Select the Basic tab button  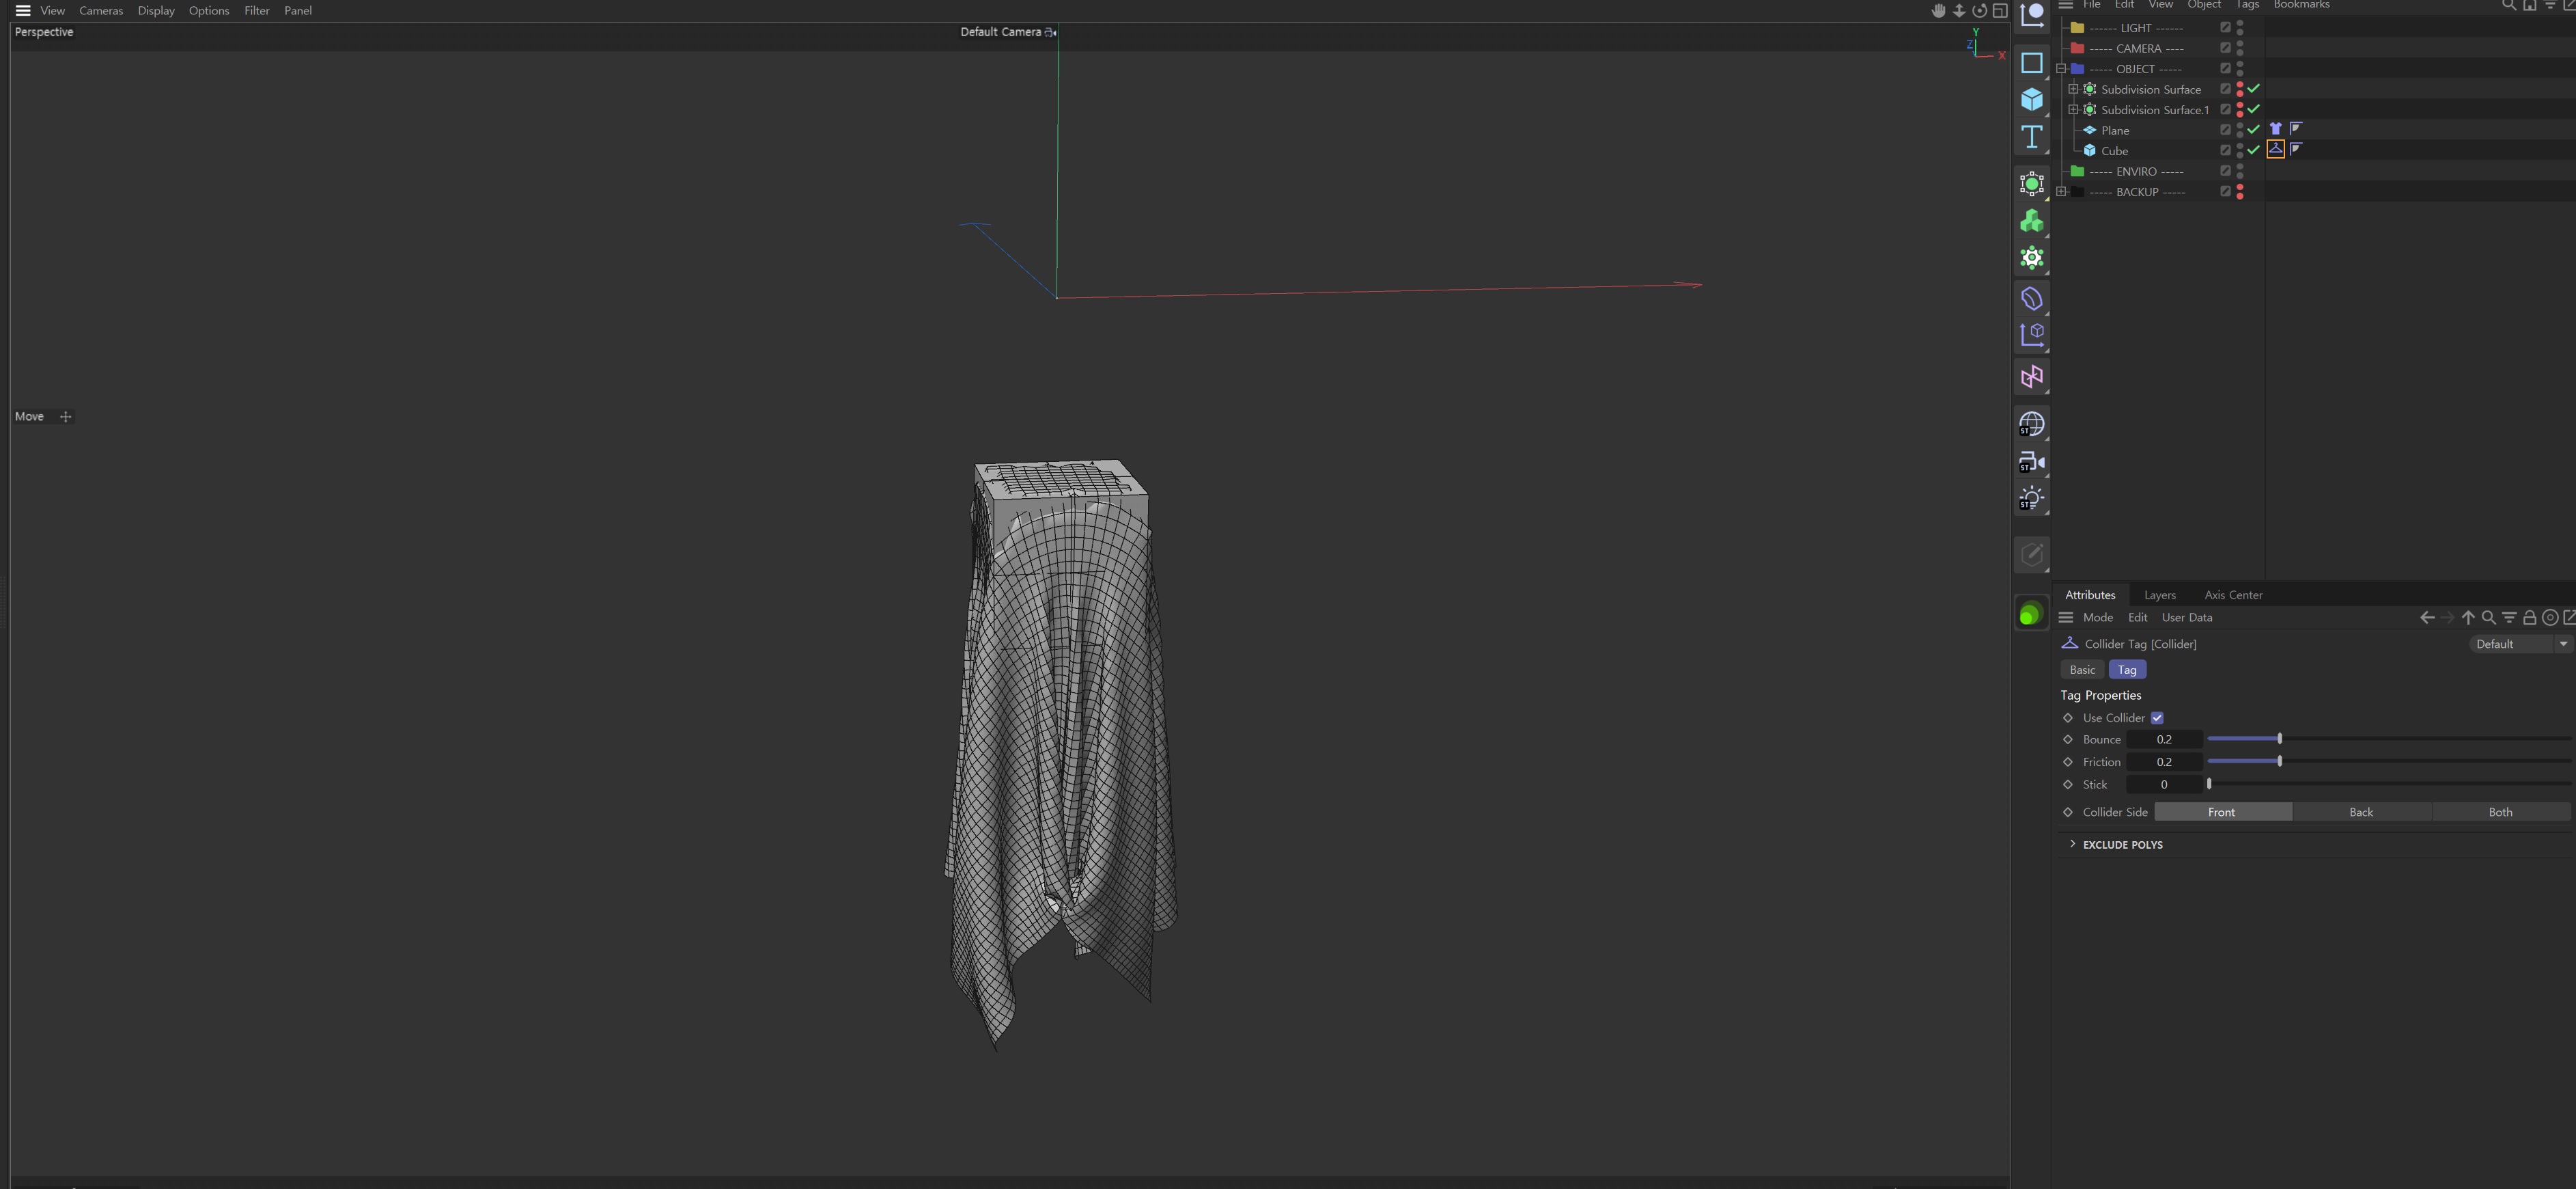2082,670
